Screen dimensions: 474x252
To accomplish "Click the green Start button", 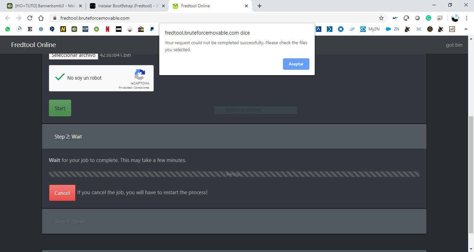I will (60, 108).
